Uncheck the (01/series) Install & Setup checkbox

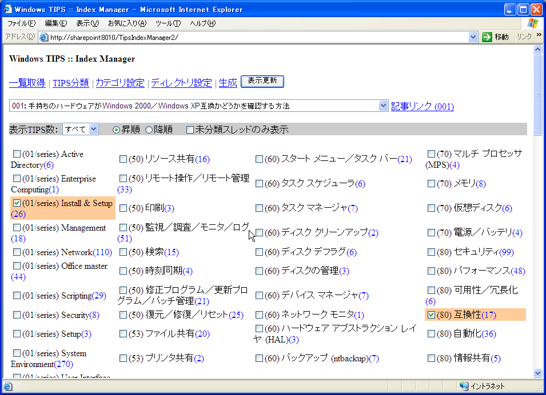pos(17,203)
